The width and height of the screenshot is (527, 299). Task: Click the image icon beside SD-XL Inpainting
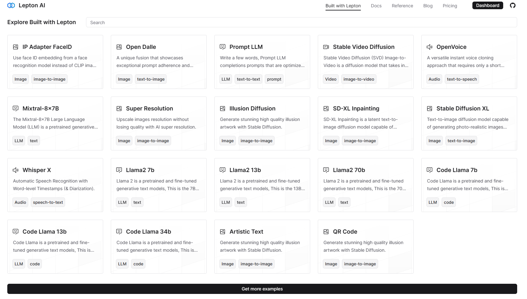tap(326, 109)
